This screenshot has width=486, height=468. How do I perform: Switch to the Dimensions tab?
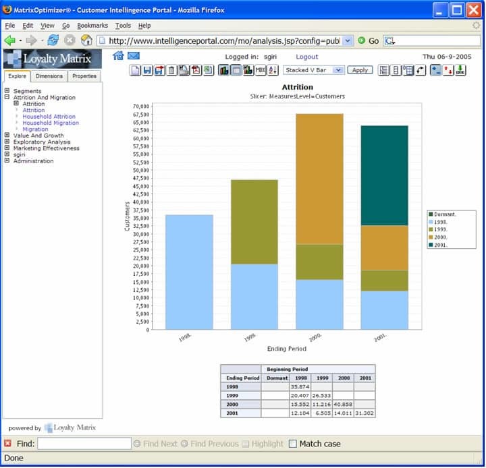pyautogui.click(x=49, y=76)
